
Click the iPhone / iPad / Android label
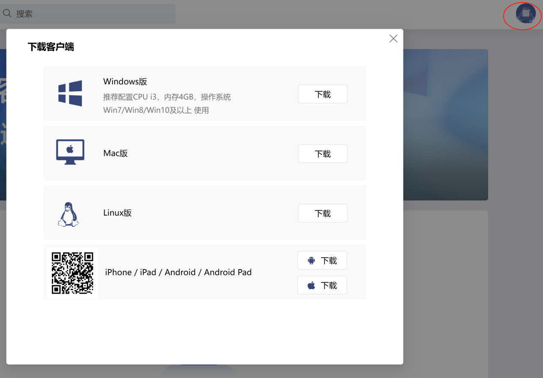(x=178, y=273)
